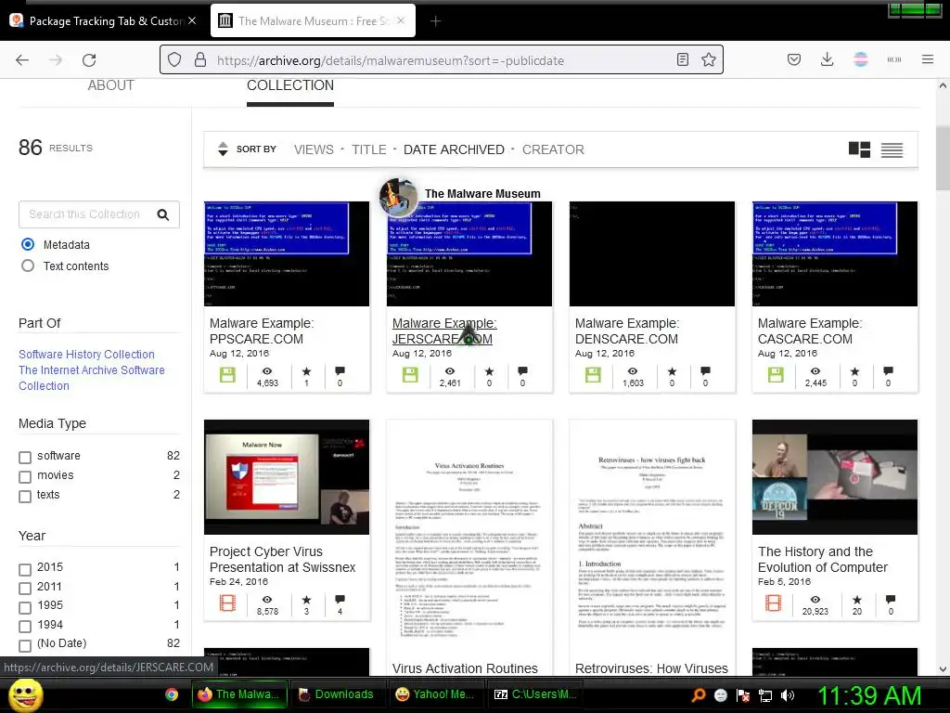Click the movie film icon under Project Cyber Virus
This screenshot has height=713, width=950.
tap(228, 603)
